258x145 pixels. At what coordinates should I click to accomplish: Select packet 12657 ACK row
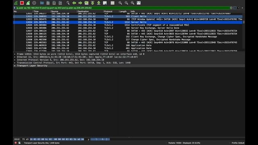[x=128, y=31]
